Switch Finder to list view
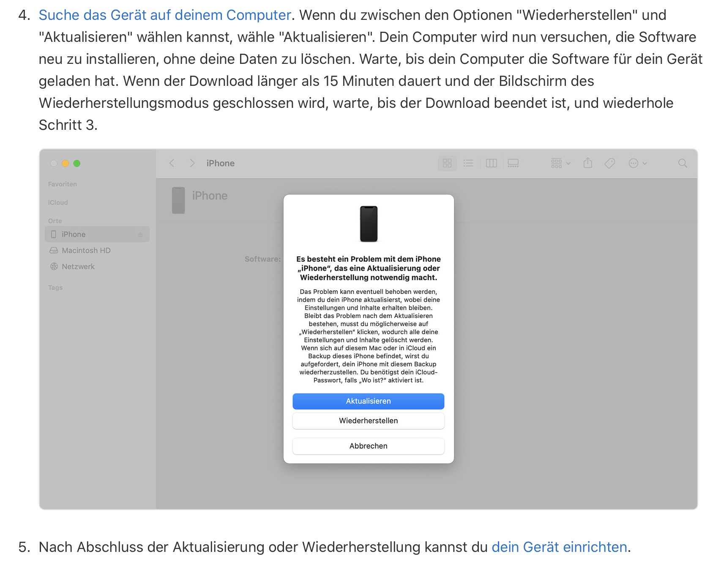The width and height of the screenshot is (721, 565). pos(468,163)
